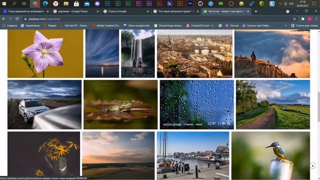Expand hidden bookmarks overflow chevron
The image size is (320, 180).
[x=285, y=25]
